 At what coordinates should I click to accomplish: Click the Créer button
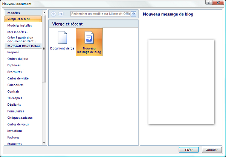[189, 150]
